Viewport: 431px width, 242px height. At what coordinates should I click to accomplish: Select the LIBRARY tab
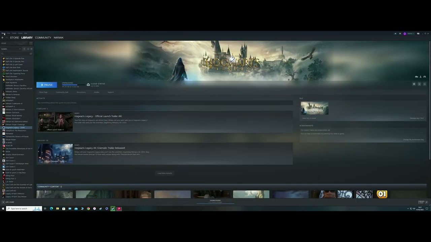click(x=27, y=38)
